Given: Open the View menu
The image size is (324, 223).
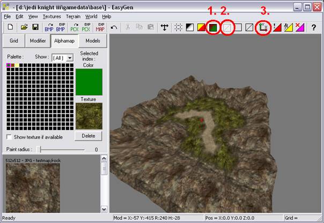Looking at the screenshot, I should (x=33, y=17).
